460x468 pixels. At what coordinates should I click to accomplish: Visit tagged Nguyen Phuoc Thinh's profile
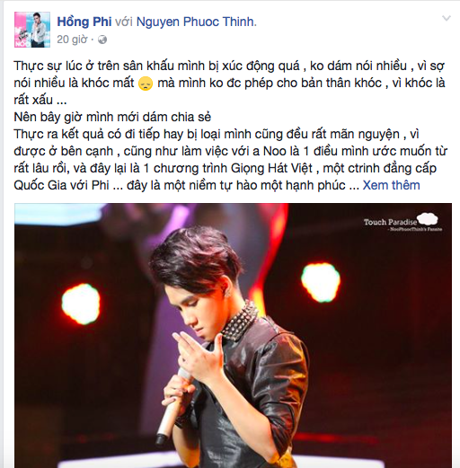(x=197, y=22)
